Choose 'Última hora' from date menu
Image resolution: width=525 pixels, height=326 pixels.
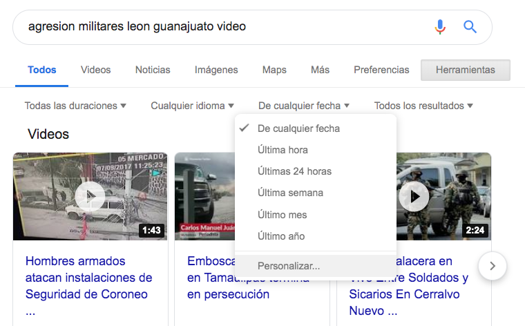pos(283,150)
